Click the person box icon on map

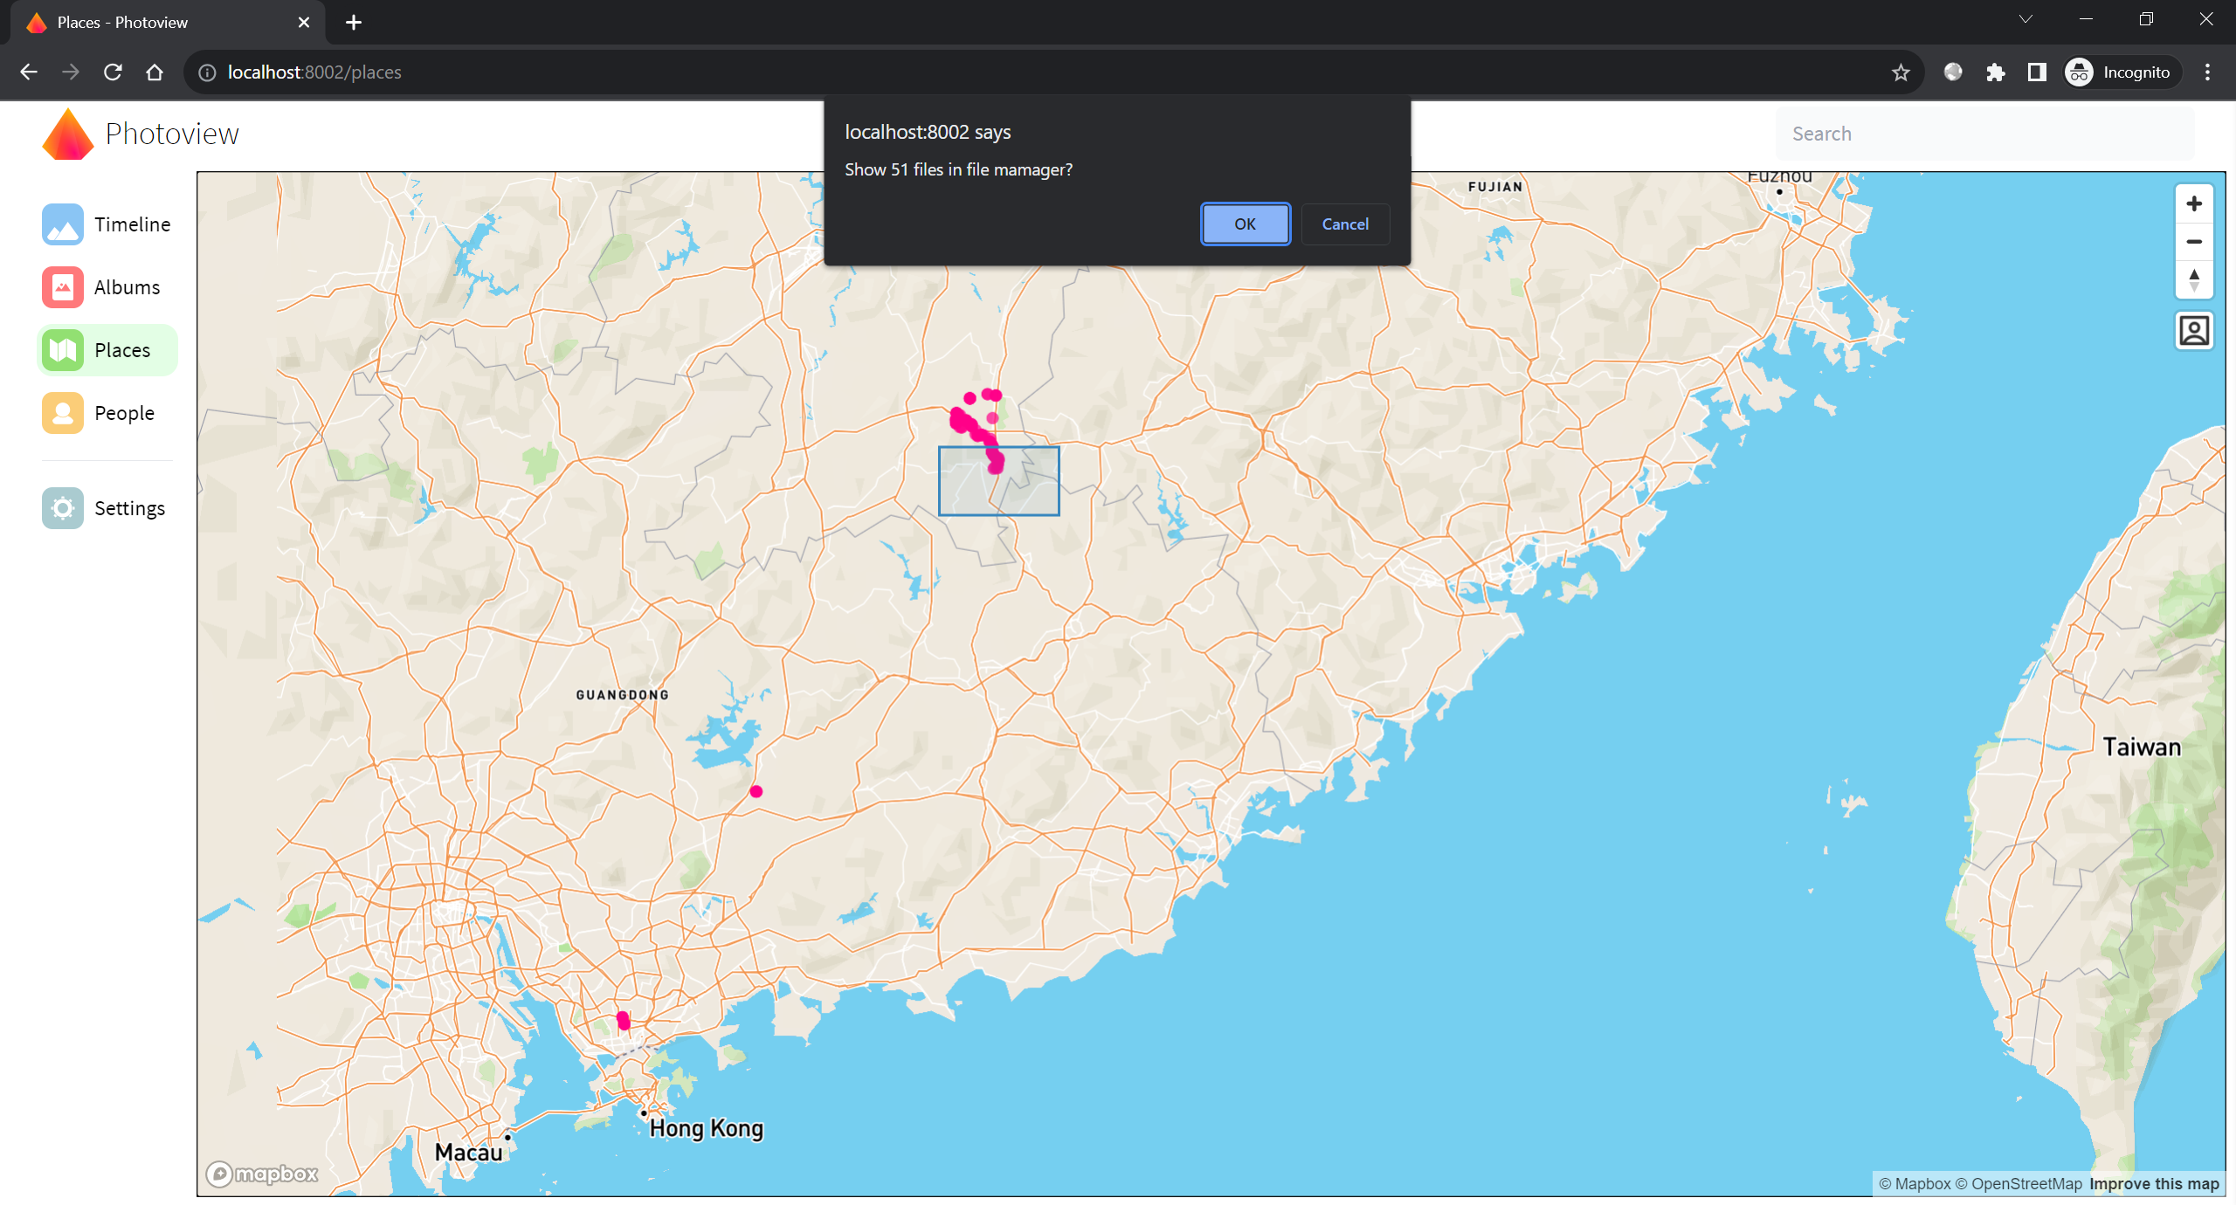point(2193,331)
